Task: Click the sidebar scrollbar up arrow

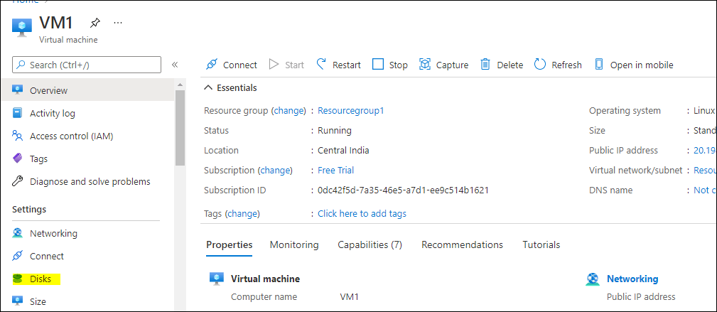Action: click(180, 85)
